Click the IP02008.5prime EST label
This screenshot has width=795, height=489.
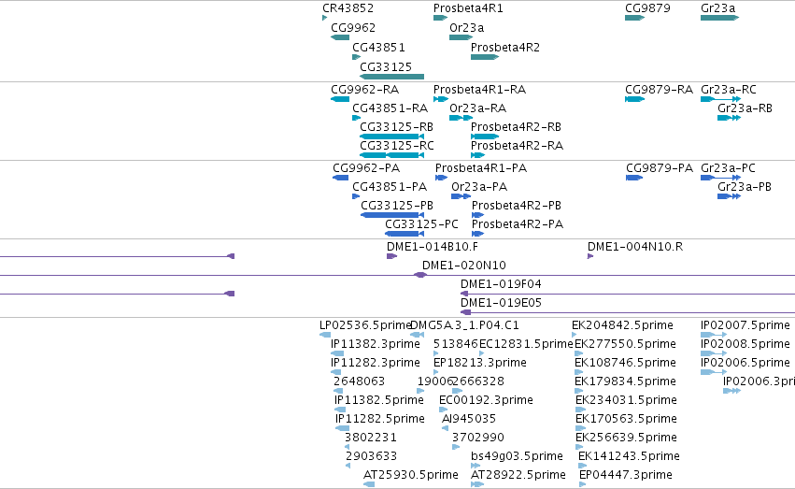coord(745,344)
